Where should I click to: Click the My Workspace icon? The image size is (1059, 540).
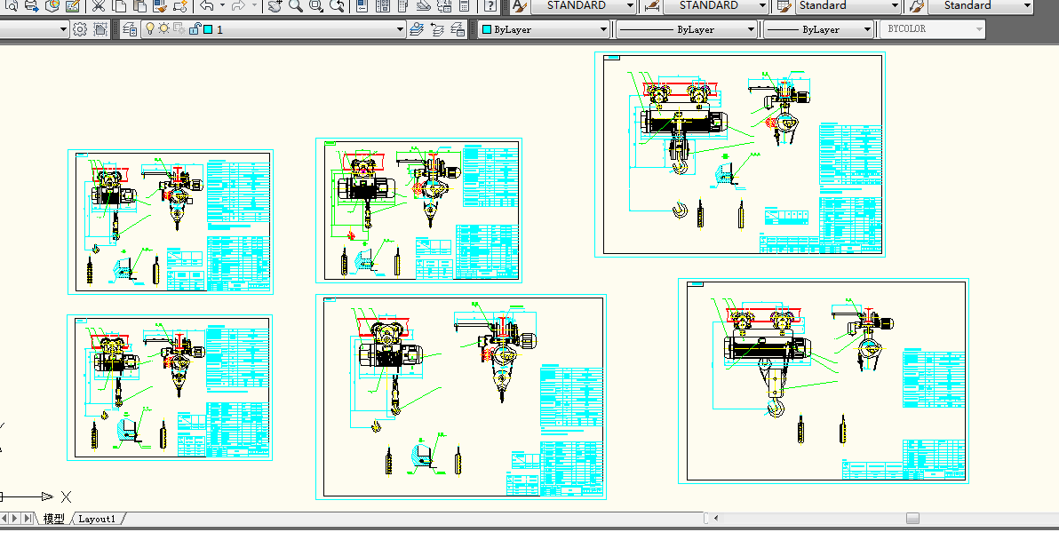pyautogui.click(x=100, y=29)
